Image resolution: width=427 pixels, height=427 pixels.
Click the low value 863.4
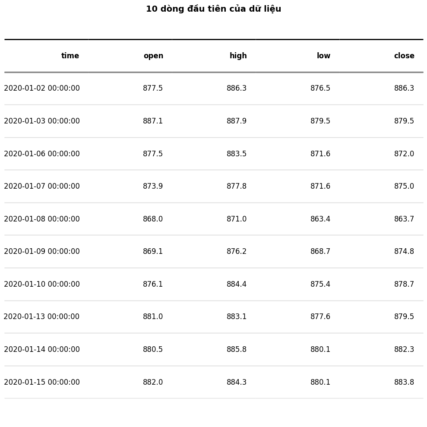click(x=320, y=219)
